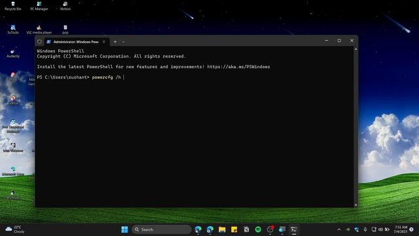The height and width of the screenshot is (236, 419).
Task: Click the powercfg /h command line
Action: tap(106, 77)
